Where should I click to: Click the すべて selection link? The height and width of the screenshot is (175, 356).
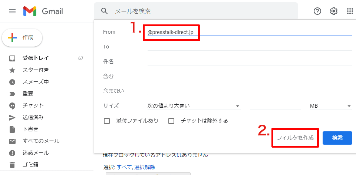(x=124, y=167)
